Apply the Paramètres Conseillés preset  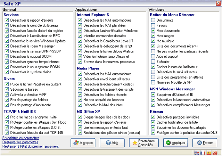[x=144, y=143]
